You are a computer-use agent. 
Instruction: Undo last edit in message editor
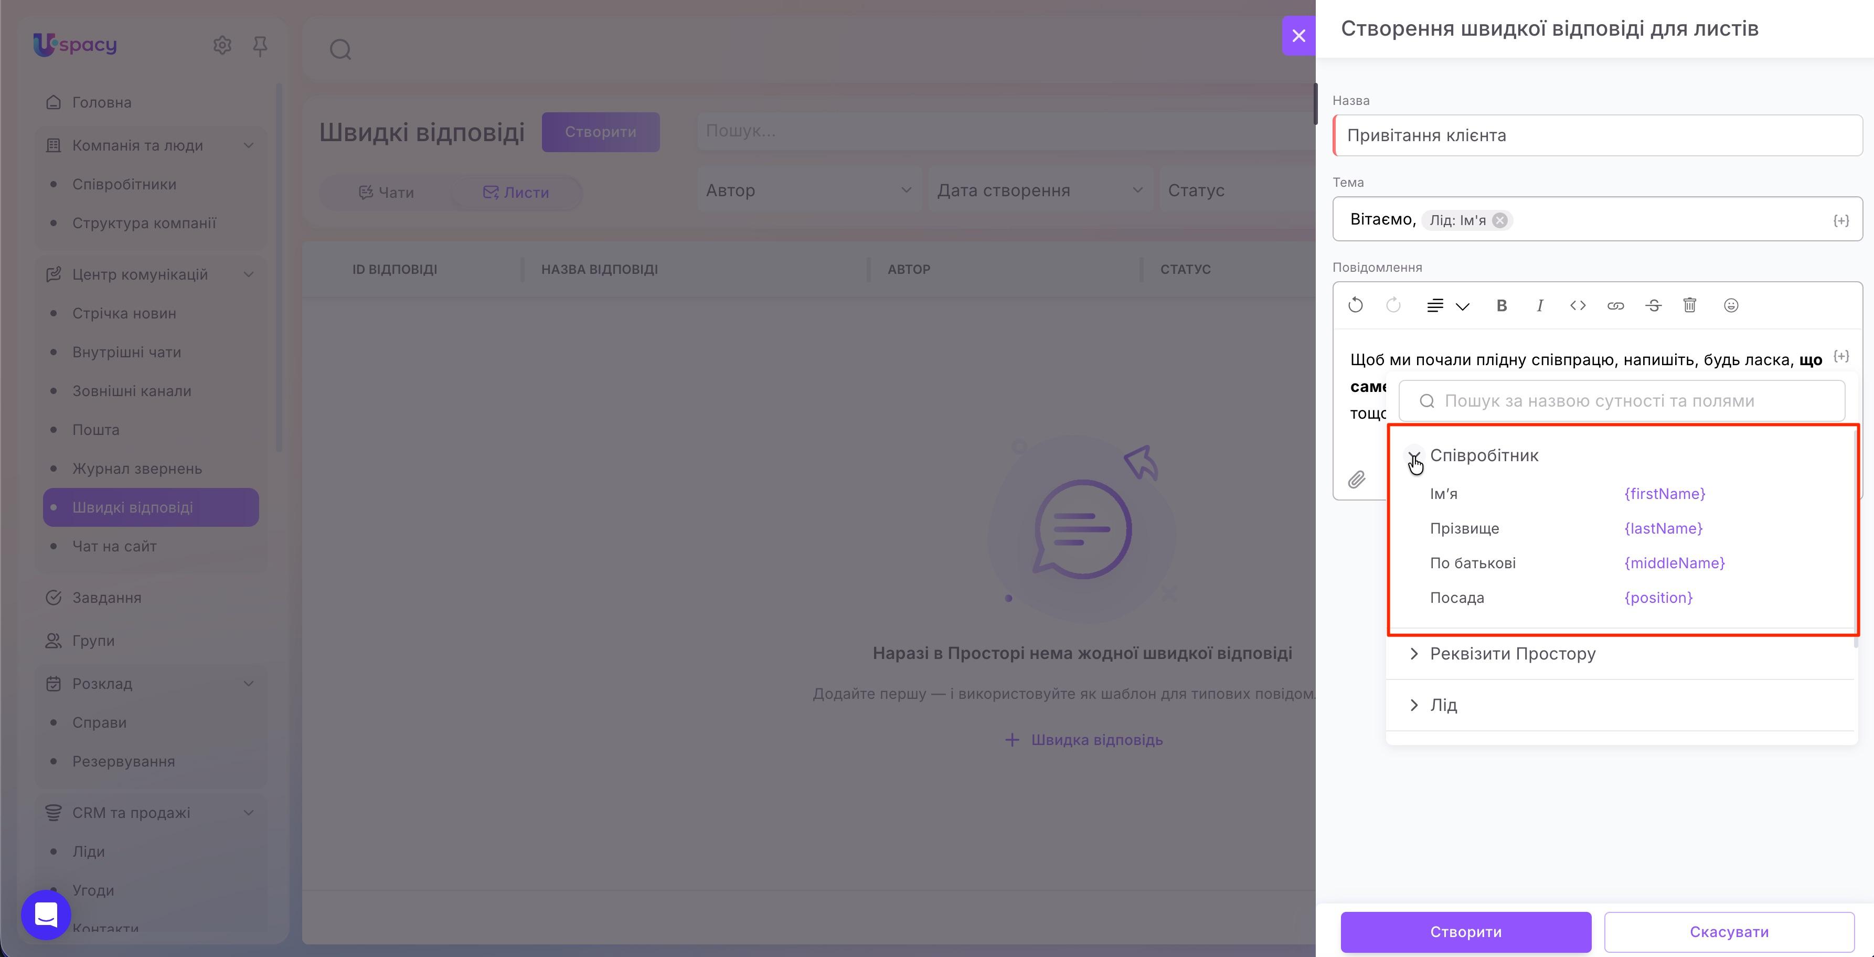tap(1355, 306)
